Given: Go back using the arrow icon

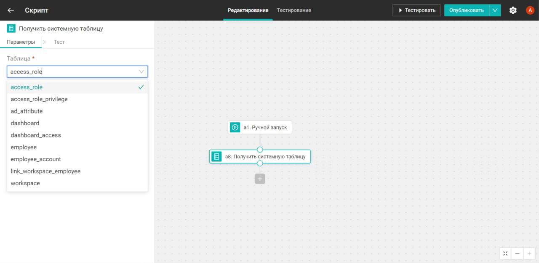Looking at the screenshot, I should pyautogui.click(x=11, y=10).
